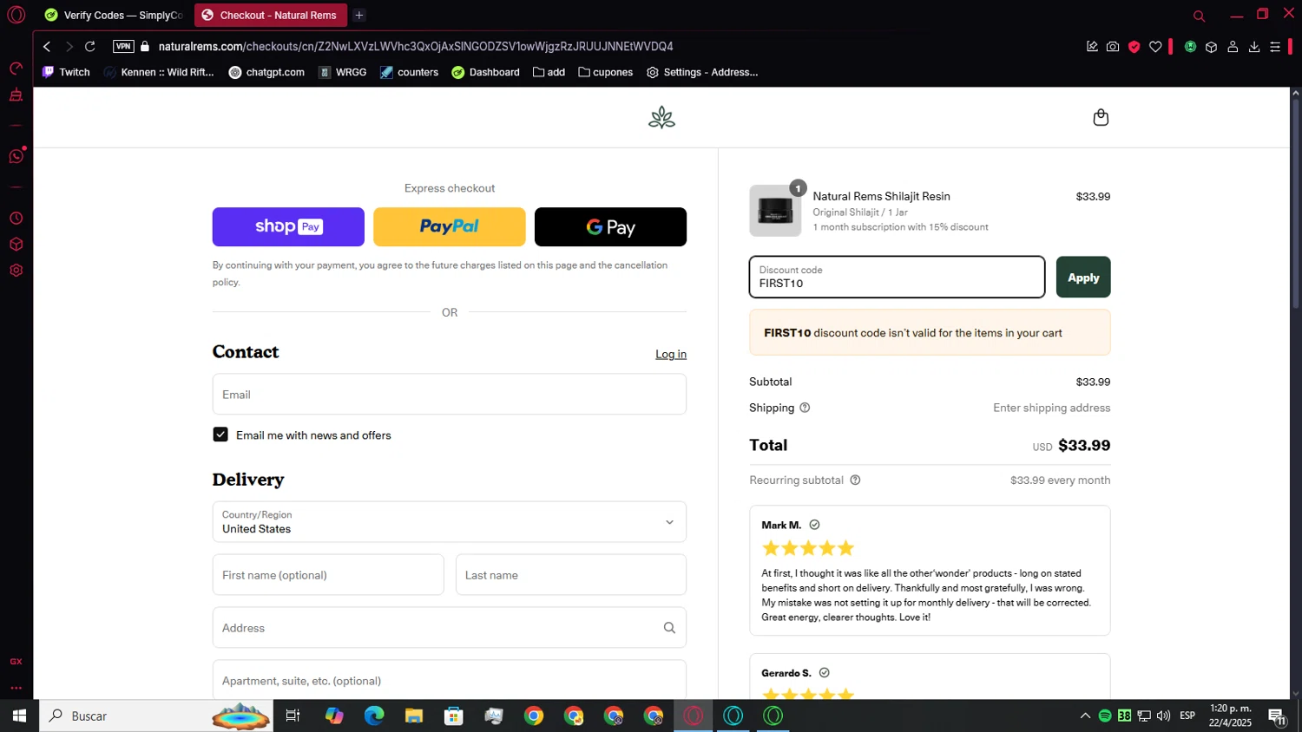This screenshot has width=1302, height=732.
Task: Open the shopping bag cart icon
Action: tap(1101, 117)
